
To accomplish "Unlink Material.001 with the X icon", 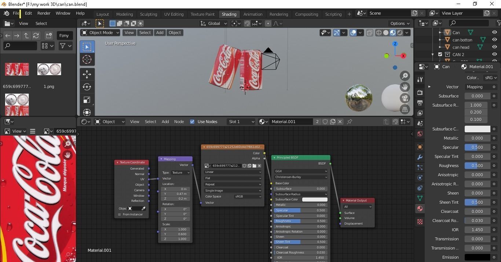I will pos(340,122).
